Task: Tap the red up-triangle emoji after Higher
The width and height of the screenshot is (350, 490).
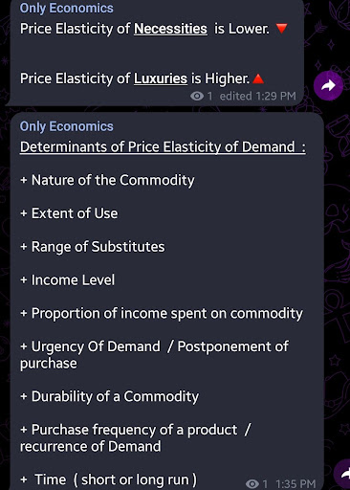Action: [258, 78]
